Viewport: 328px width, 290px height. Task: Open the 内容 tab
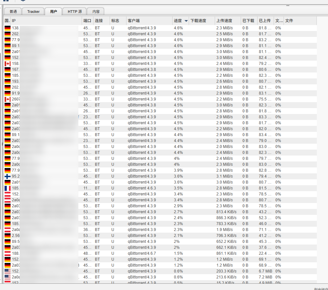pyautogui.click(x=96, y=12)
